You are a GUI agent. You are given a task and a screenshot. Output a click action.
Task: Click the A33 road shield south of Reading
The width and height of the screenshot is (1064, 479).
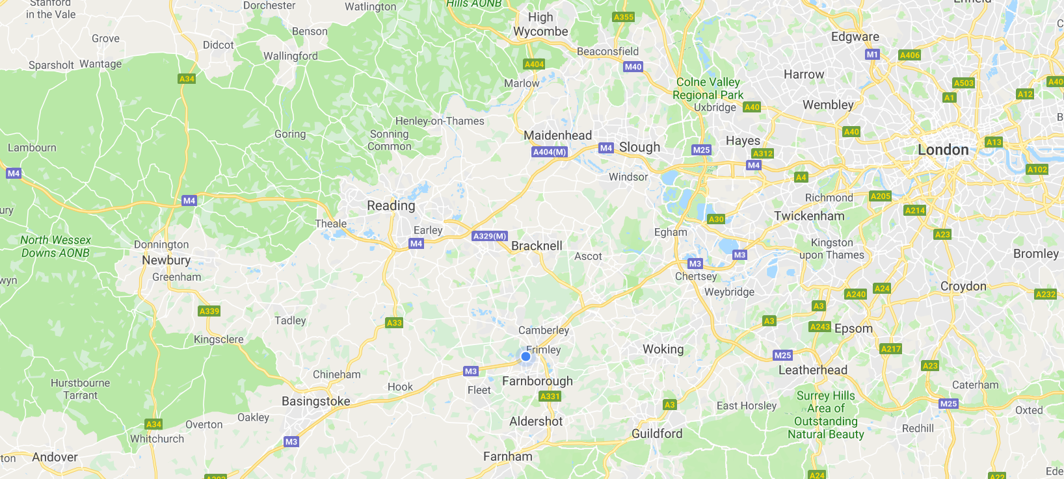click(394, 322)
